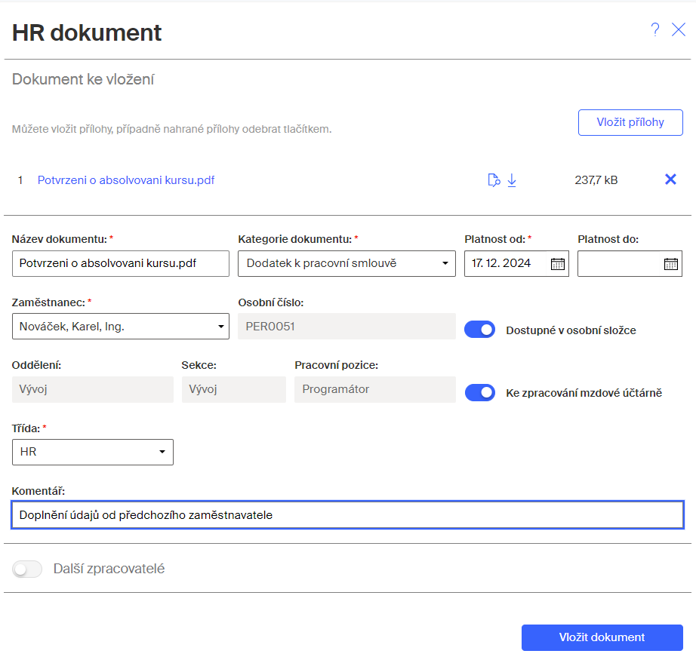The height and width of the screenshot is (663, 696).
Task: Click the Vložit přílohy button
Action: 630,122
